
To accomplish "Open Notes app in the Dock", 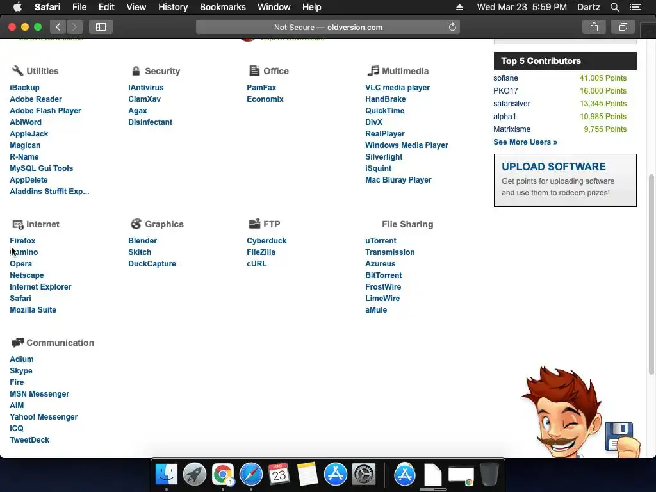I will tap(307, 475).
